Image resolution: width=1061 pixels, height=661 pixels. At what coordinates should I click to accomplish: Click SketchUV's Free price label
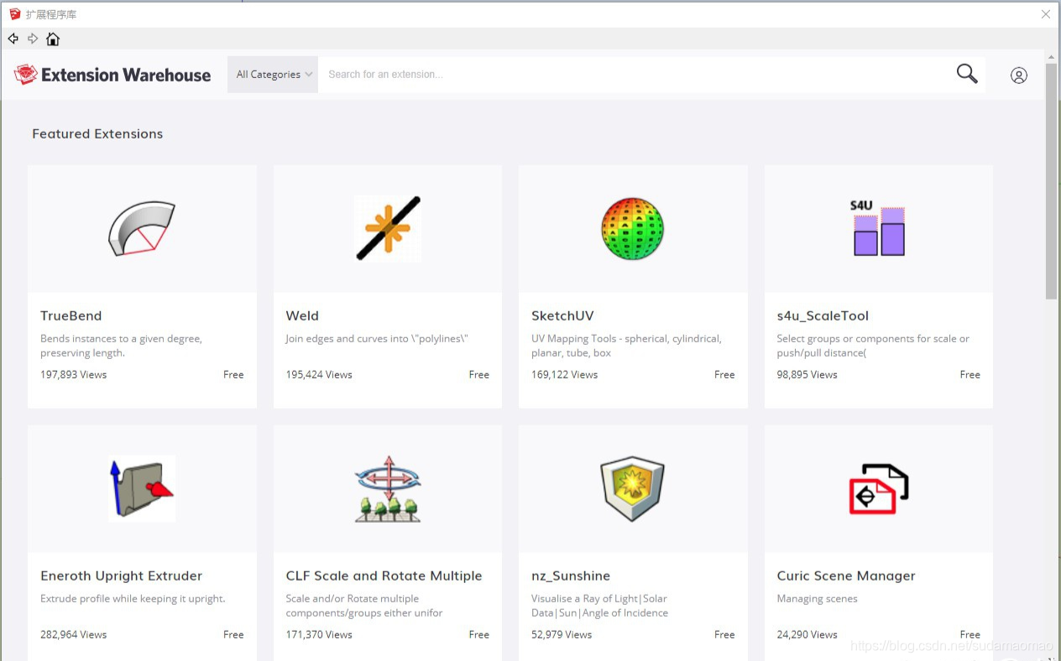pyautogui.click(x=724, y=375)
